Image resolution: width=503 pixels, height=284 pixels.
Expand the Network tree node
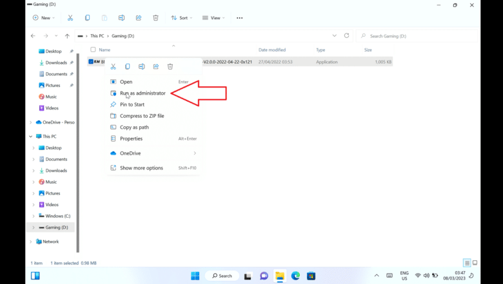[31, 242]
